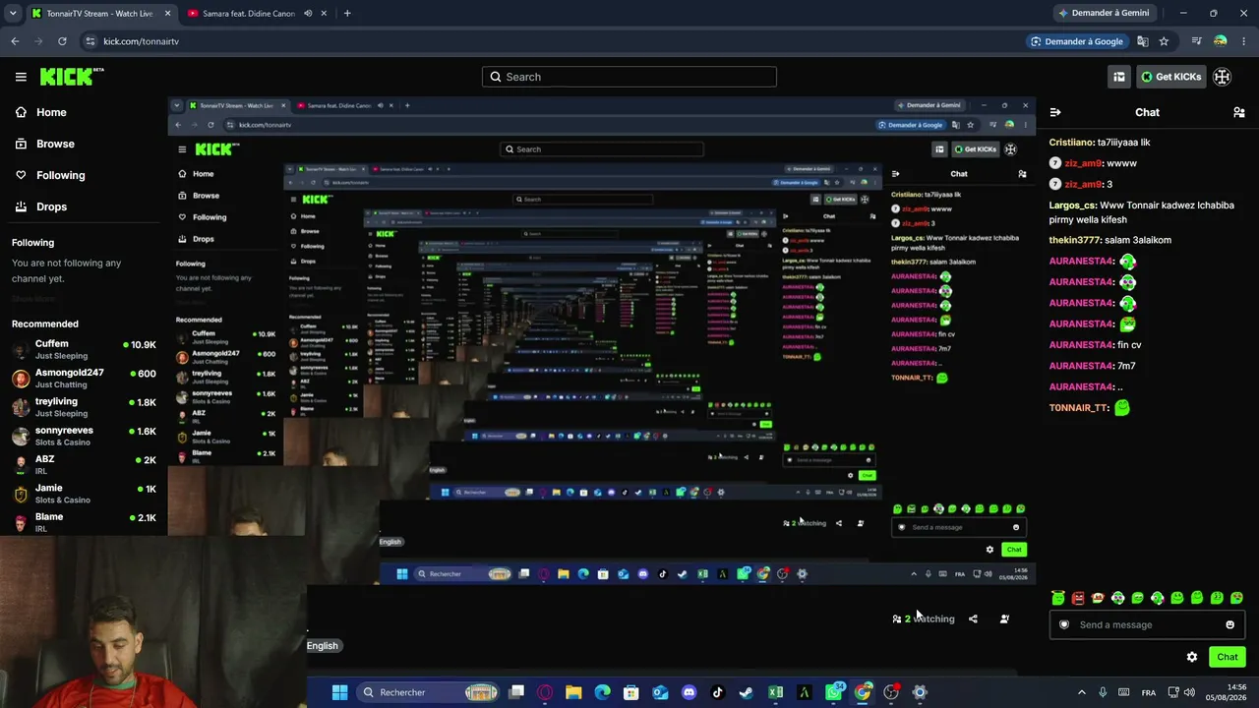Image resolution: width=1259 pixels, height=708 pixels.
Task: Open WhatsApp from the taskbar
Action: [833, 692]
